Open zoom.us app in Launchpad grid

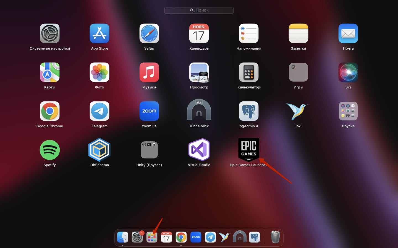click(x=149, y=111)
